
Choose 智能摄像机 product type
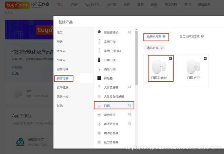tap(114, 32)
